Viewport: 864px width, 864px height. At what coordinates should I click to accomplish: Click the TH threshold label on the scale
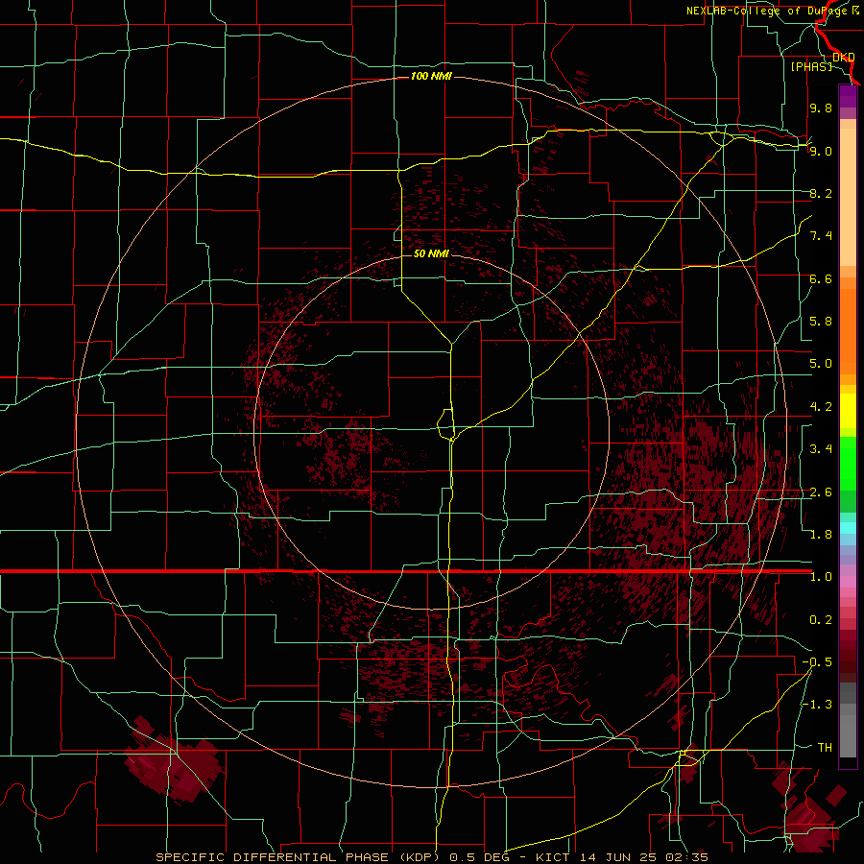click(825, 748)
